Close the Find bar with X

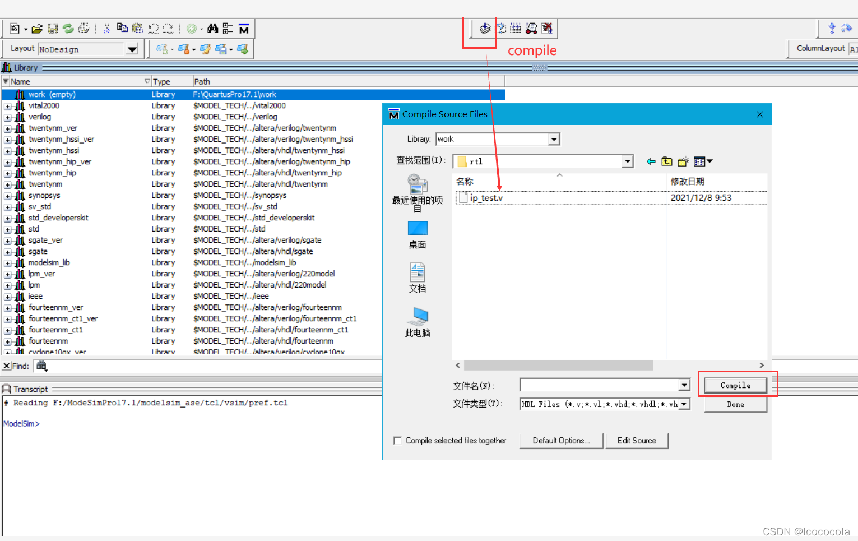[7, 366]
